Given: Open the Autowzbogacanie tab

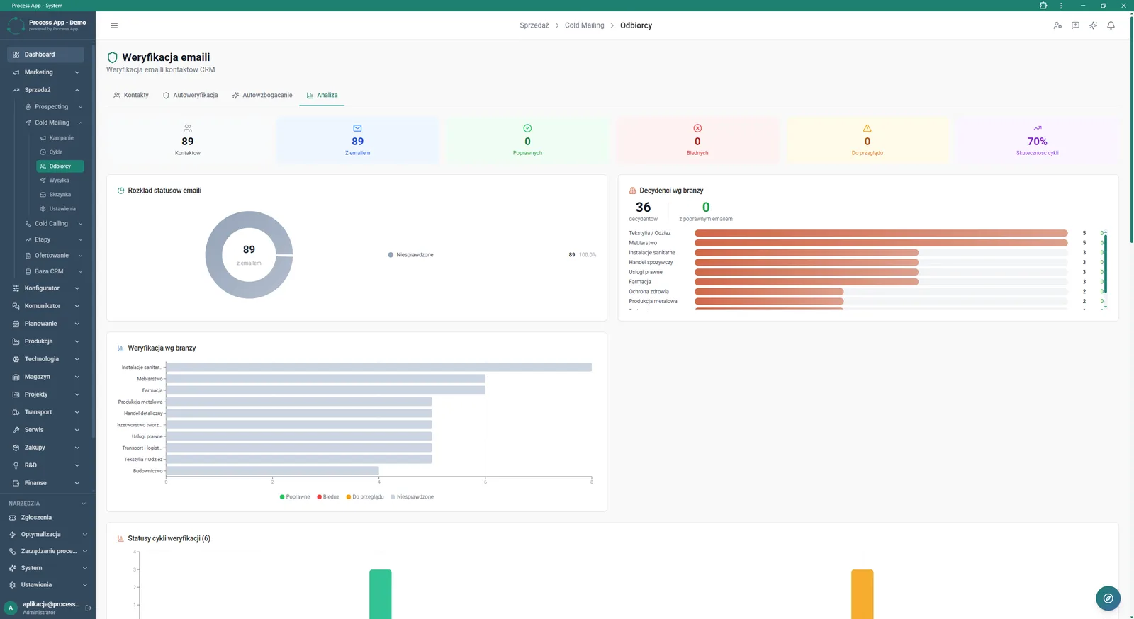Looking at the screenshot, I should click(x=262, y=95).
